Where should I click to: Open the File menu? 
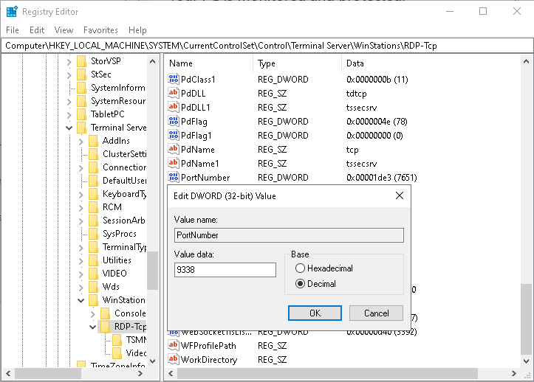pos(13,30)
